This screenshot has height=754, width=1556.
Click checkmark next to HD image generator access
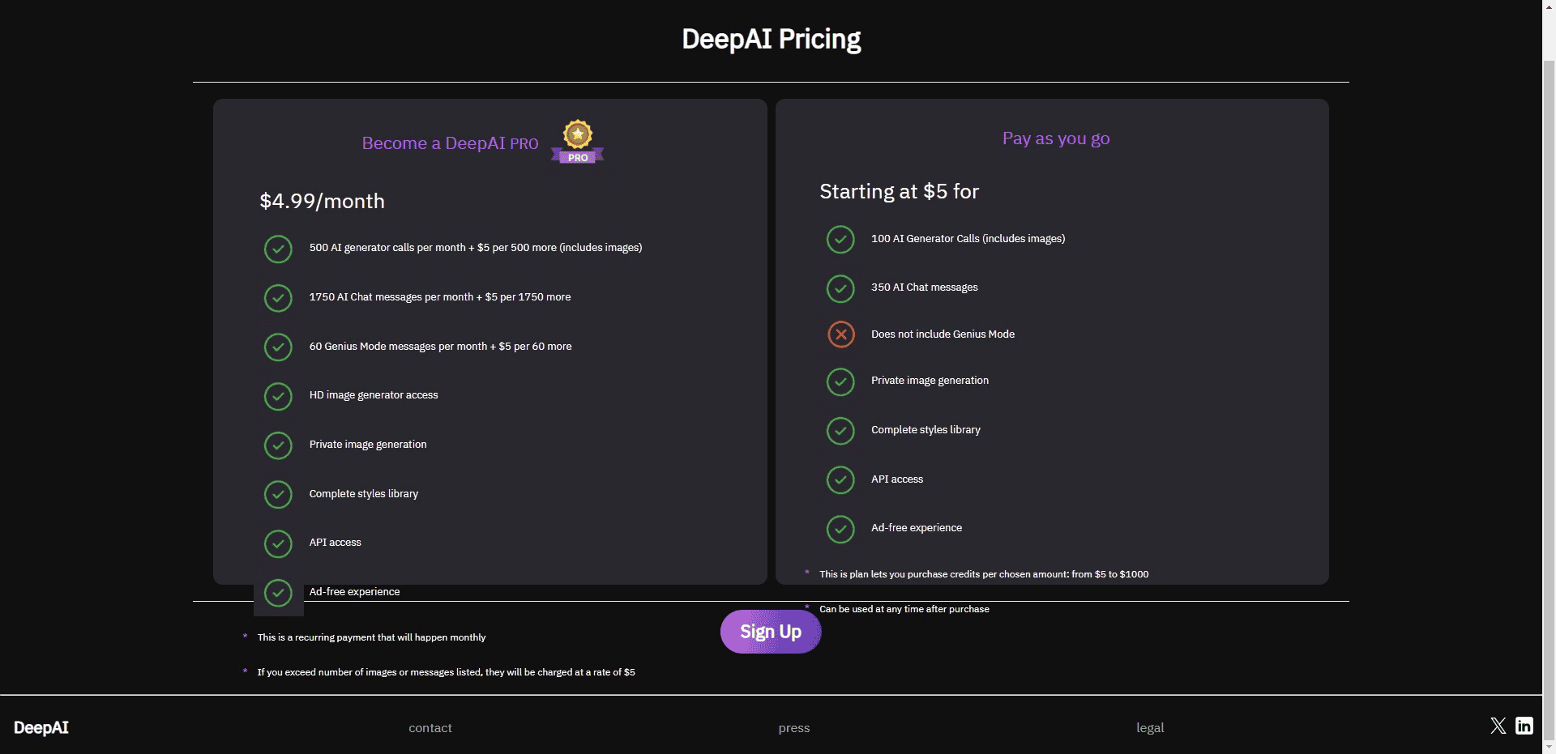pyautogui.click(x=278, y=396)
